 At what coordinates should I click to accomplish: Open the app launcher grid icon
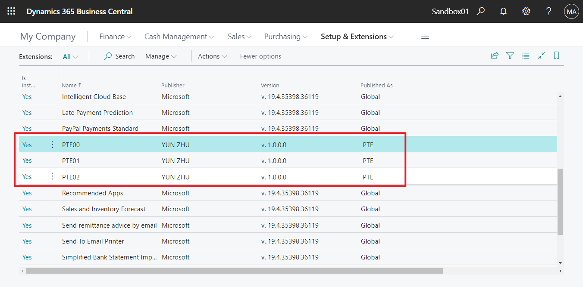11,11
